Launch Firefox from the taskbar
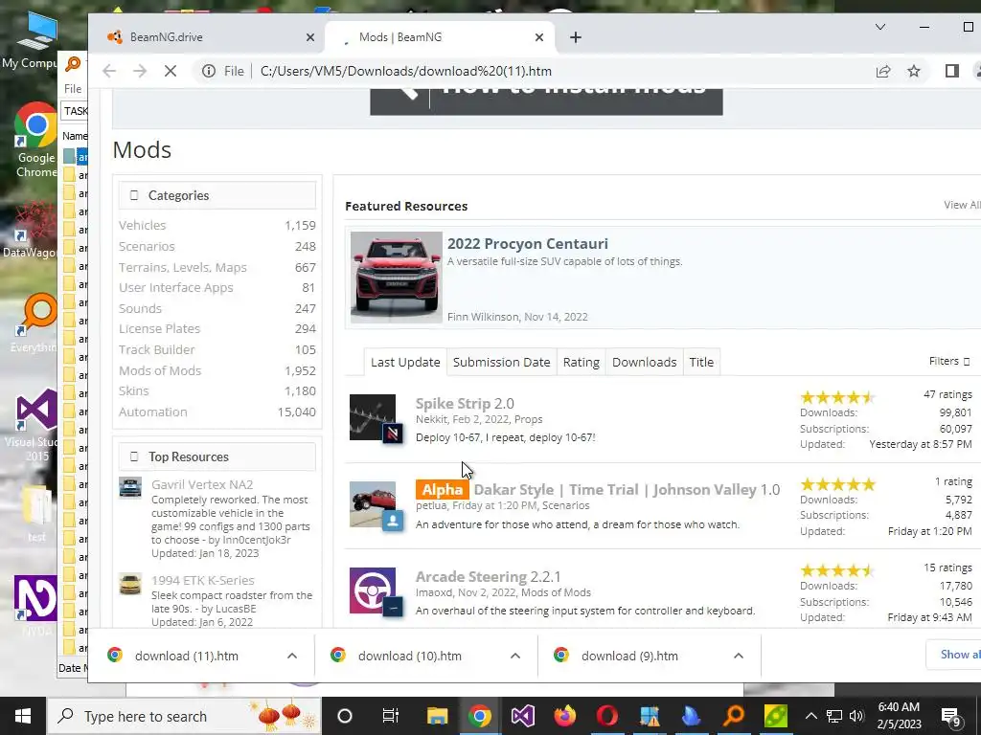981x735 pixels. (x=565, y=716)
